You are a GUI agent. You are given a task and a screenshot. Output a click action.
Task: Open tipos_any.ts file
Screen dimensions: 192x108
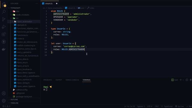(x=22, y=63)
